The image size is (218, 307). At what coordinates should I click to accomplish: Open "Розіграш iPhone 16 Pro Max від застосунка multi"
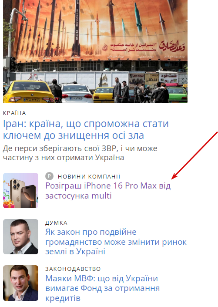(108, 190)
